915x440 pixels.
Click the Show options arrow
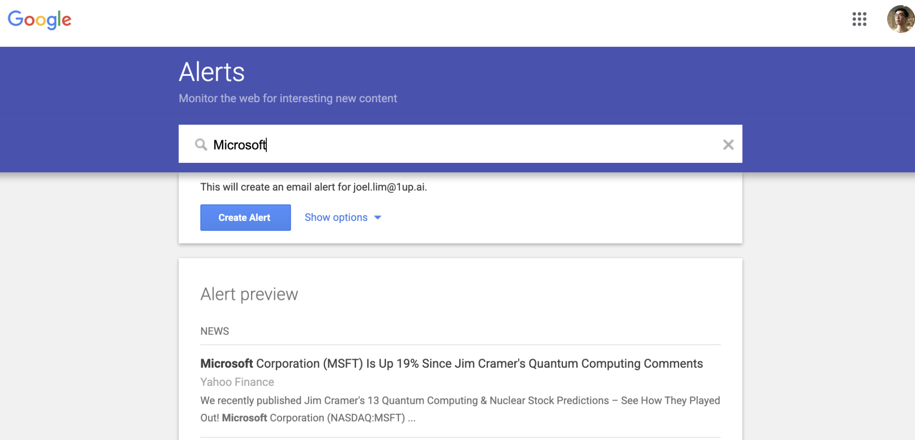pos(378,218)
